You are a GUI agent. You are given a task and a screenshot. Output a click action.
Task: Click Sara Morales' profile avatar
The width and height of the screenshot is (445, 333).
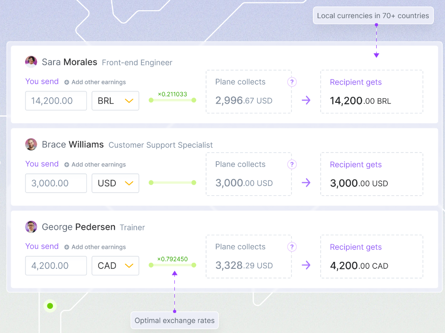[31, 62]
